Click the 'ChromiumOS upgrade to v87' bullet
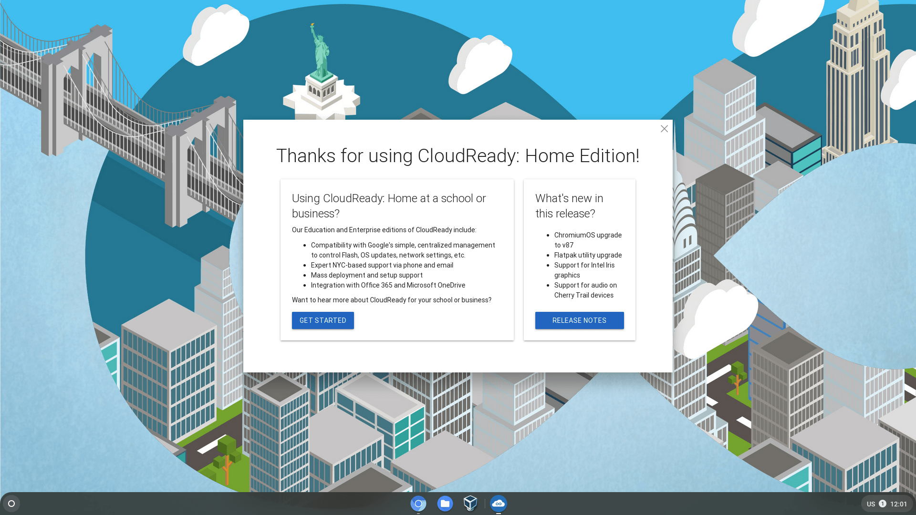This screenshot has width=916, height=515. [x=587, y=240]
